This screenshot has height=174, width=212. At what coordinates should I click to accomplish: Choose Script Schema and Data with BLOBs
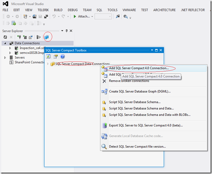coord(154,115)
